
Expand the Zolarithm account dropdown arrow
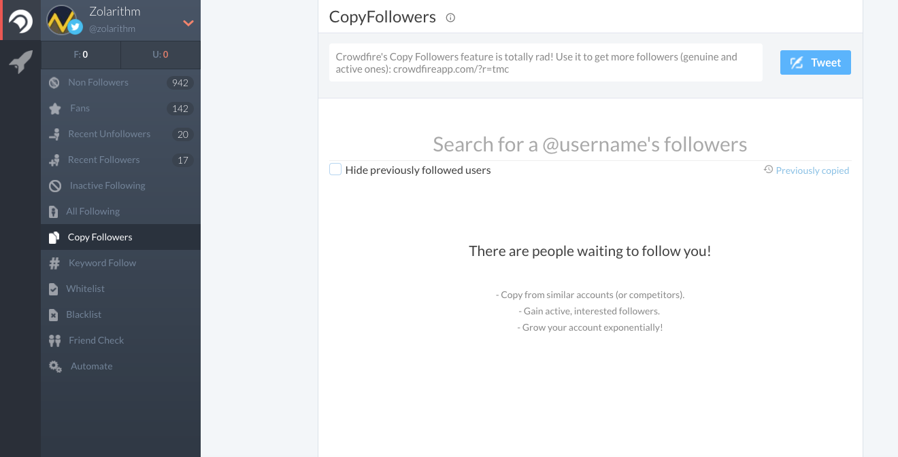click(x=188, y=23)
